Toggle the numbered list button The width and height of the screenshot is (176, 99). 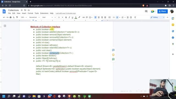point(122,17)
